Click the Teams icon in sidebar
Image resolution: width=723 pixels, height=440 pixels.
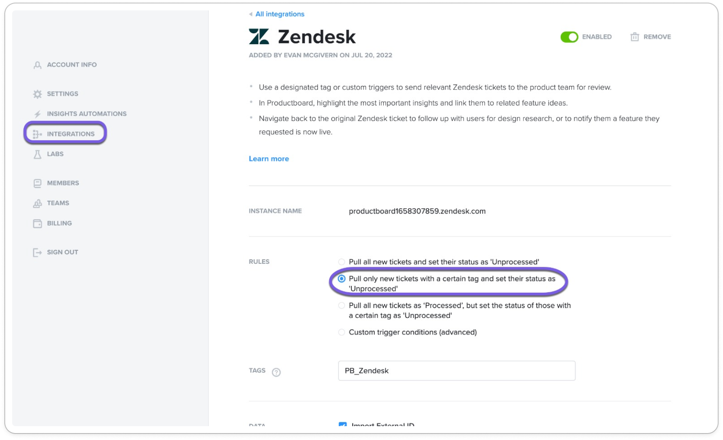coord(38,203)
